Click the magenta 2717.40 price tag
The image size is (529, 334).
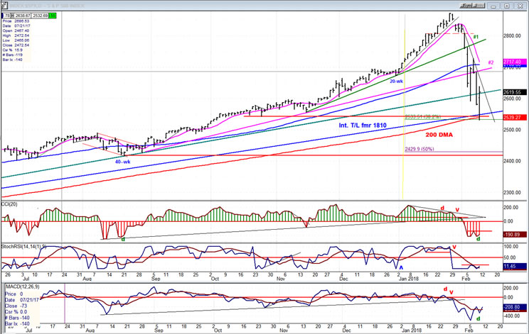(514, 62)
